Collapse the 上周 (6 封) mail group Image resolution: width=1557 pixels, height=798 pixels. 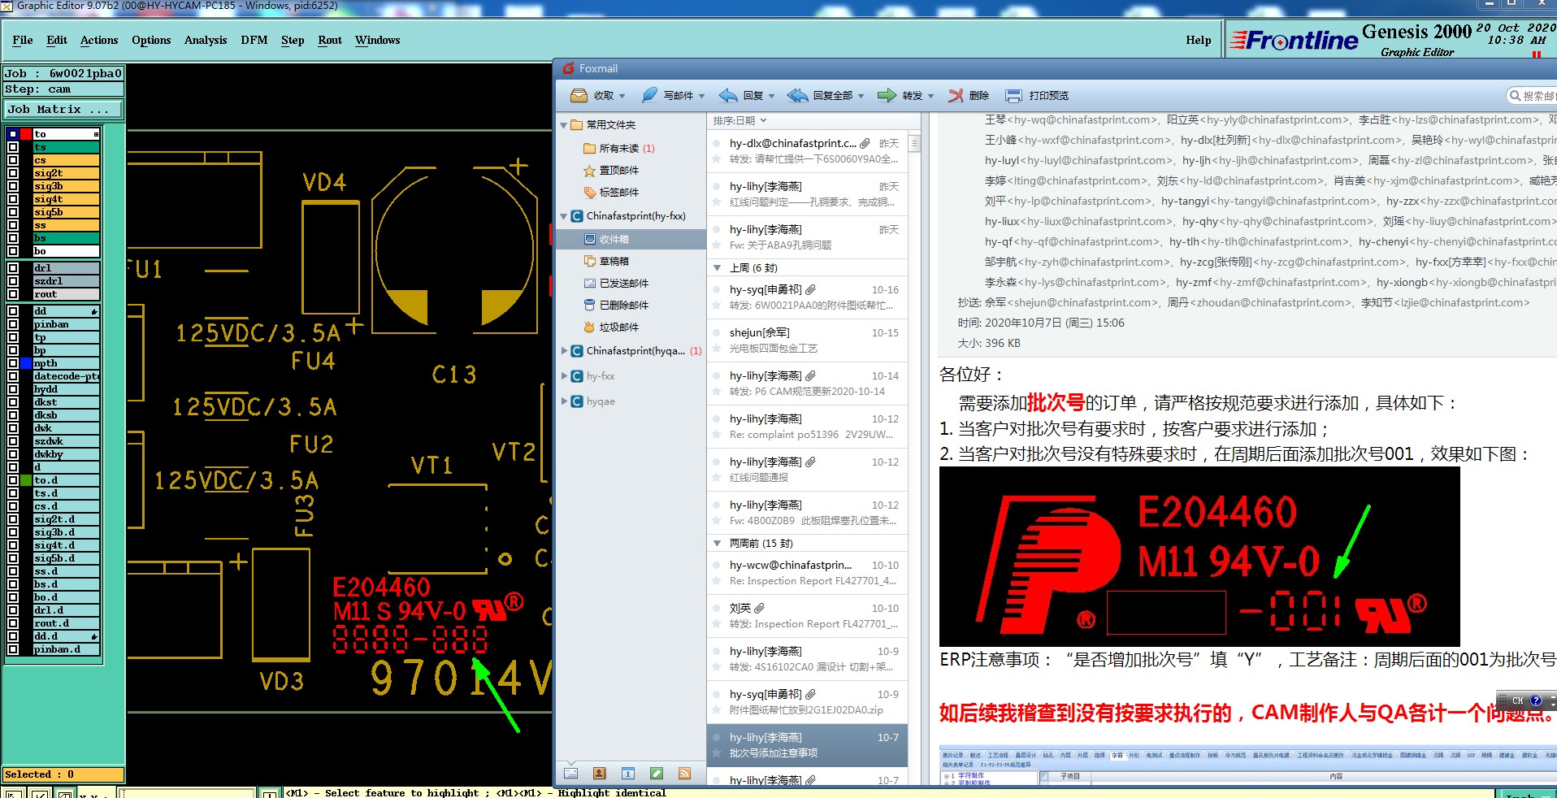[x=717, y=267]
